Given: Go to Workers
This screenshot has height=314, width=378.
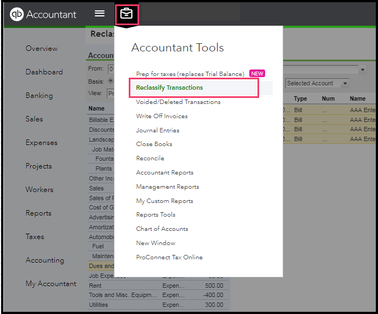Looking at the screenshot, I should click(x=39, y=189).
